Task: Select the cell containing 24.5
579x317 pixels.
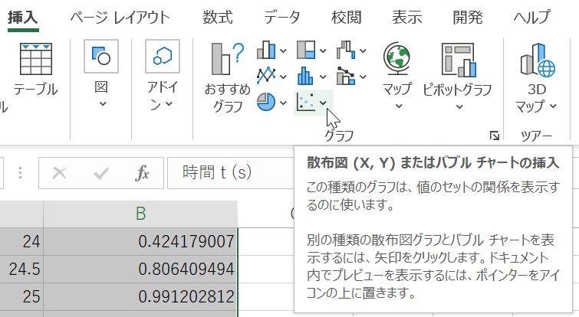Action: pyautogui.click(x=21, y=269)
